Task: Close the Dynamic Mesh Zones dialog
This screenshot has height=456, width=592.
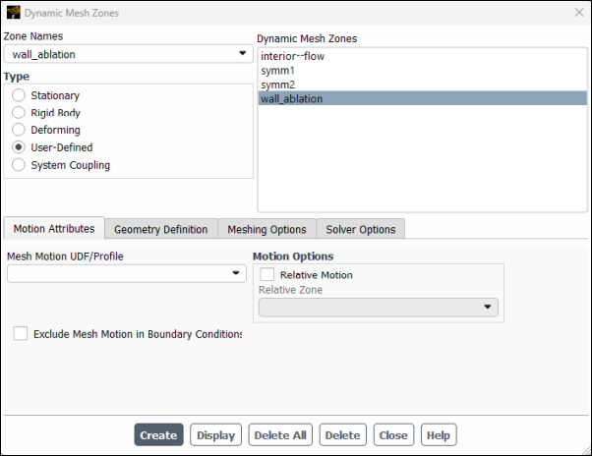Action: [577, 12]
